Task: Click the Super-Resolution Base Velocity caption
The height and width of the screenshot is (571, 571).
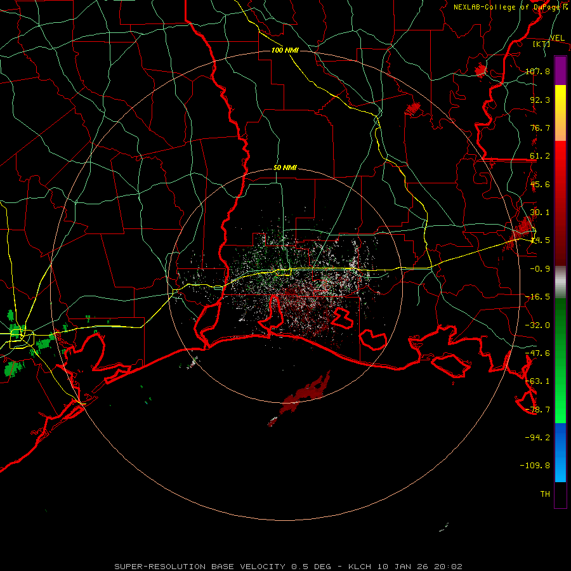Action: (289, 567)
